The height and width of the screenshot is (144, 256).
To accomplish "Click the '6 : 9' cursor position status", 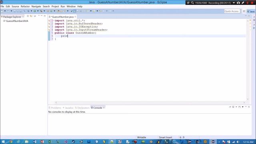I will 182,137.
